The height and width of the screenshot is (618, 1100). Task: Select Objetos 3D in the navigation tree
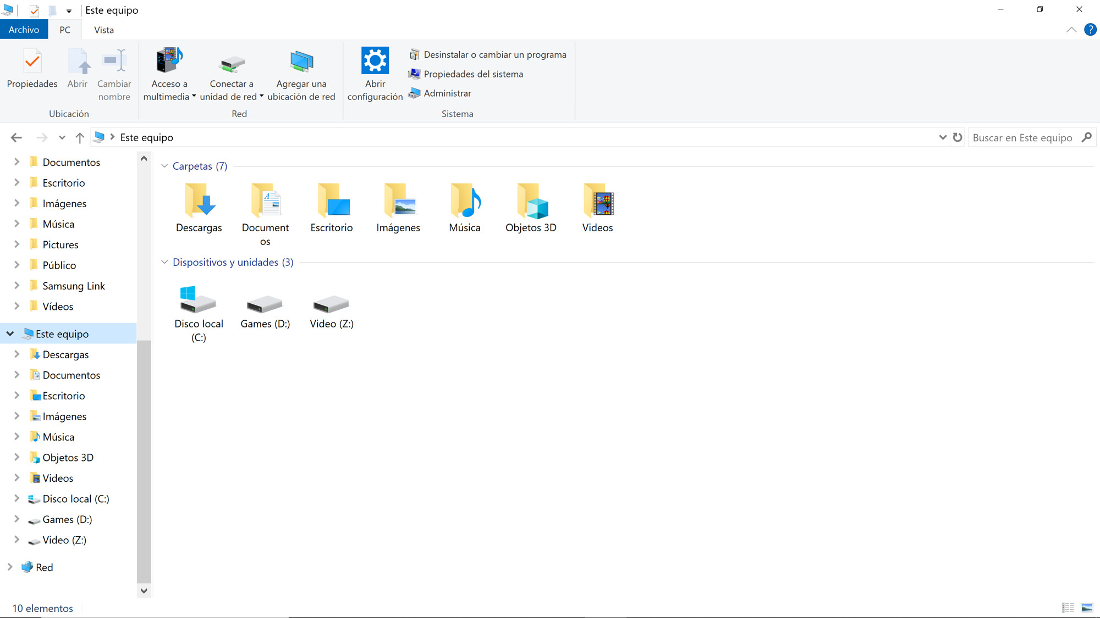click(x=68, y=458)
